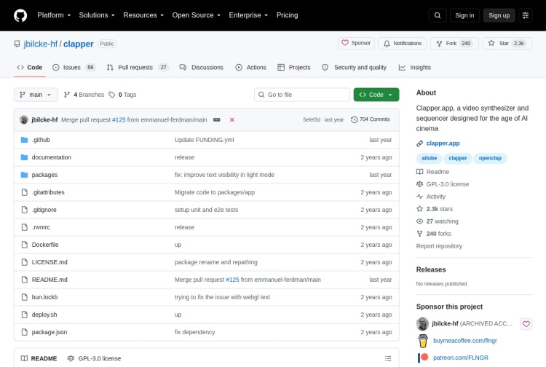The width and height of the screenshot is (546, 367).
Task: Open the green Code dropdown
Action: pyautogui.click(x=376, y=95)
